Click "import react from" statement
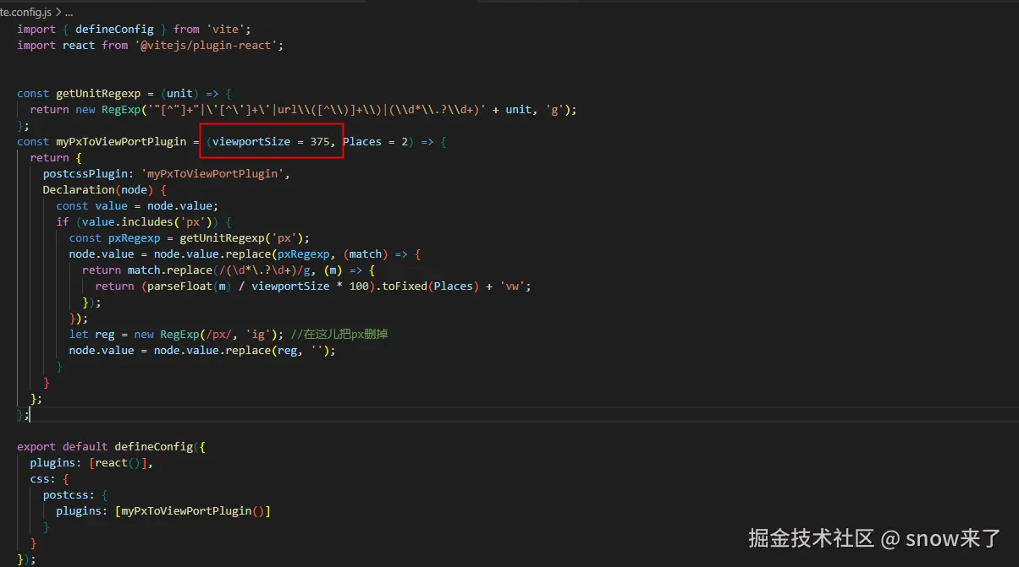Image resolution: width=1019 pixels, height=567 pixels. (72, 45)
